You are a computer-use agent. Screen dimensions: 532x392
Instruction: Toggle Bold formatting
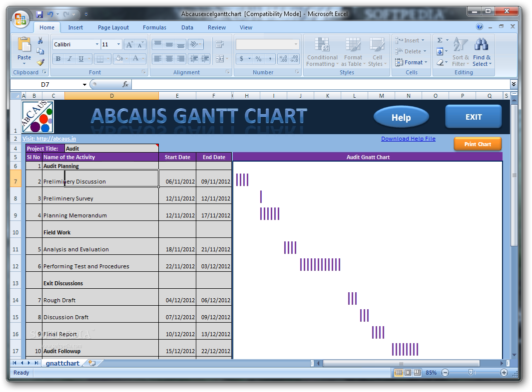pyautogui.click(x=58, y=59)
